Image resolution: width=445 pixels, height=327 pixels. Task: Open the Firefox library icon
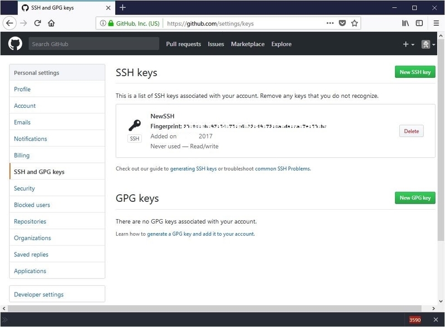[406, 23]
